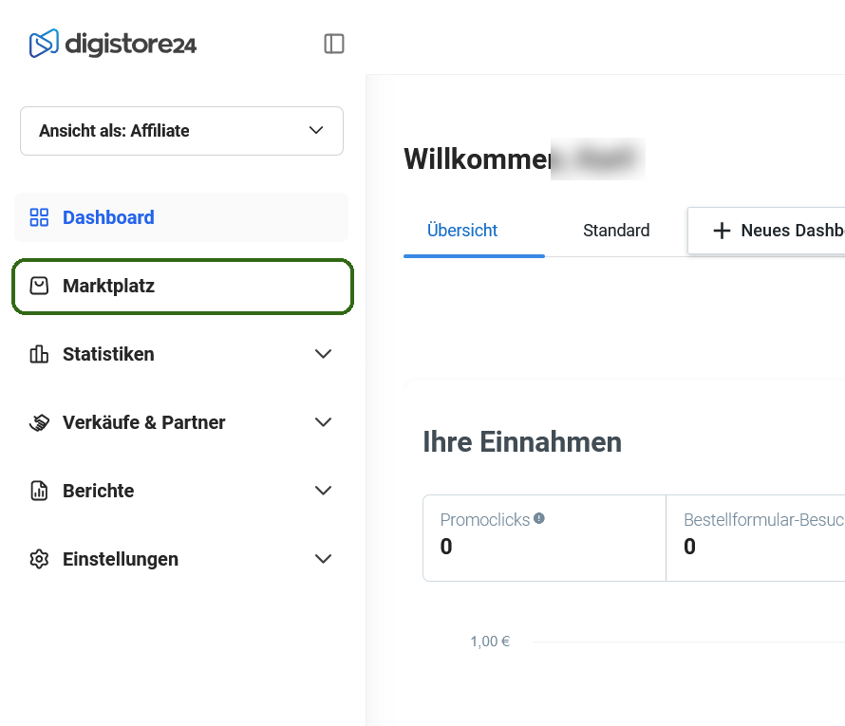
Task: Click the Bestellformular-Besucher label
Action: 764,520
